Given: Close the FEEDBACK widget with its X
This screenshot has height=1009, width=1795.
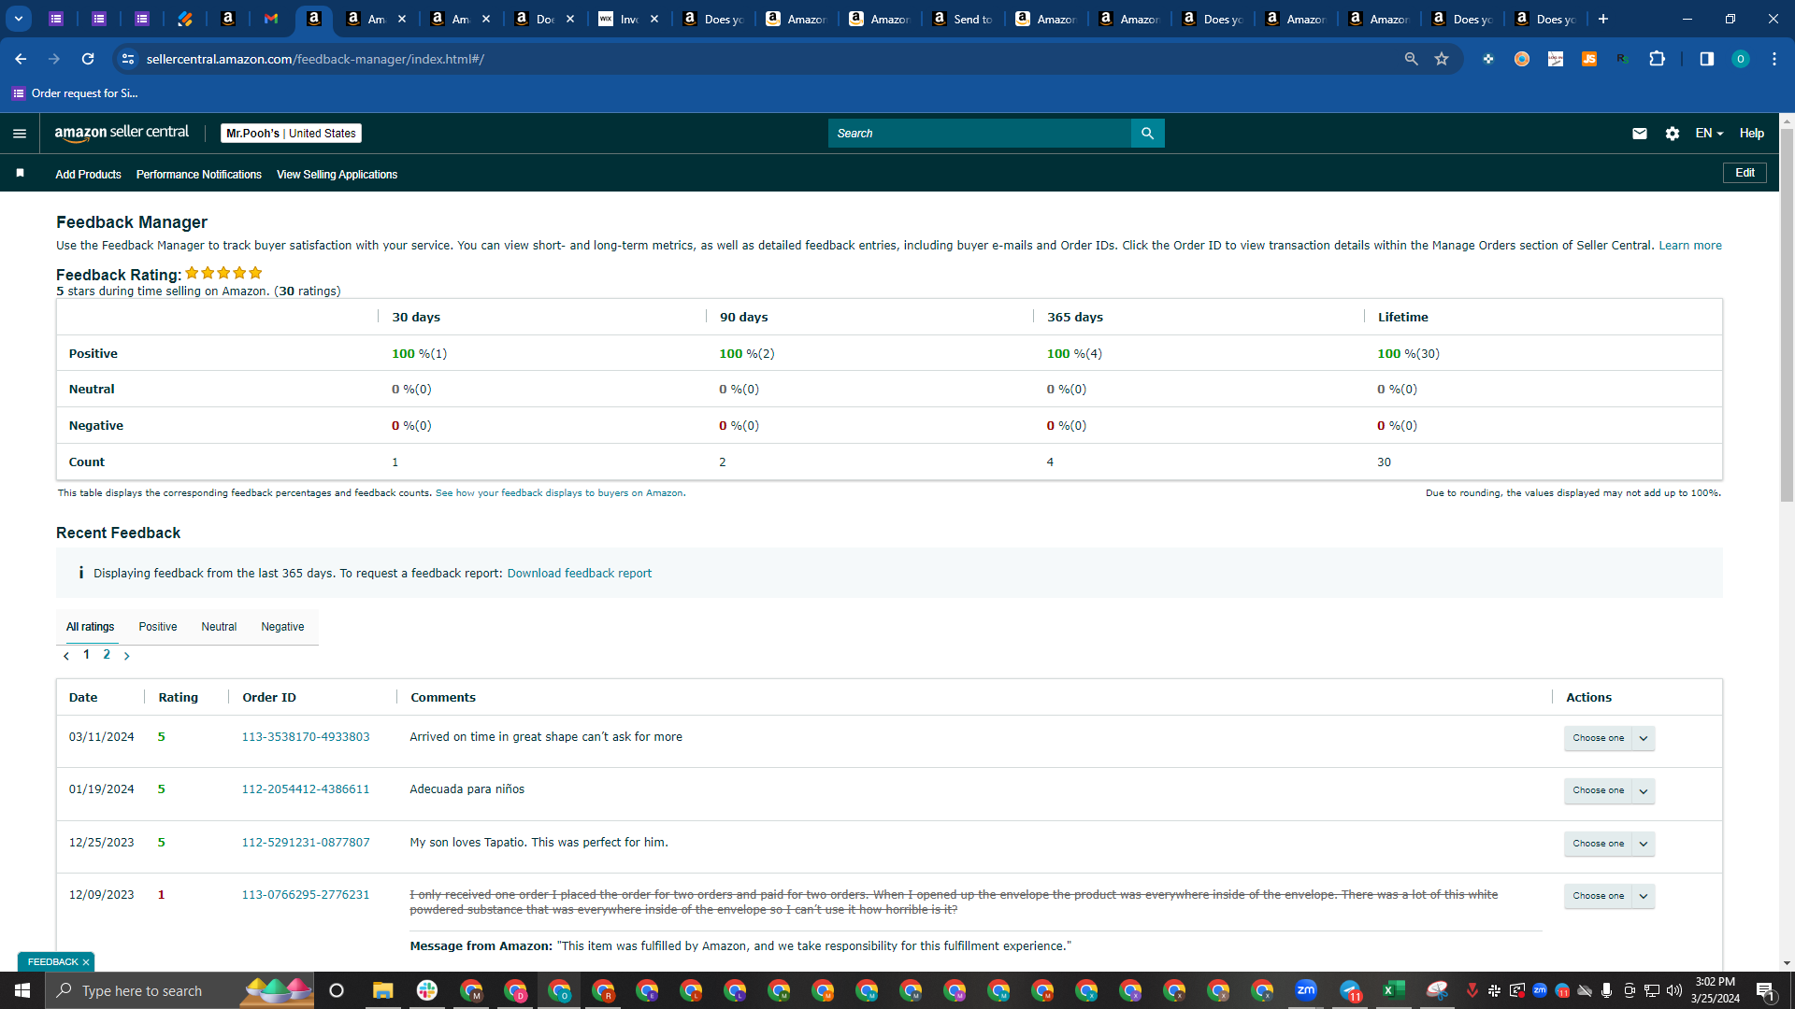Looking at the screenshot, I should (x=86, y=962).
